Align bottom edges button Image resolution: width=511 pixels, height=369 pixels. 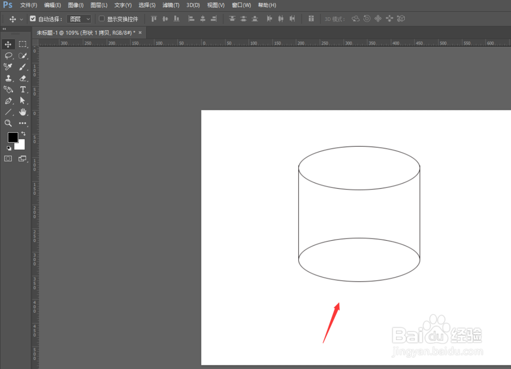click(176, 18)
